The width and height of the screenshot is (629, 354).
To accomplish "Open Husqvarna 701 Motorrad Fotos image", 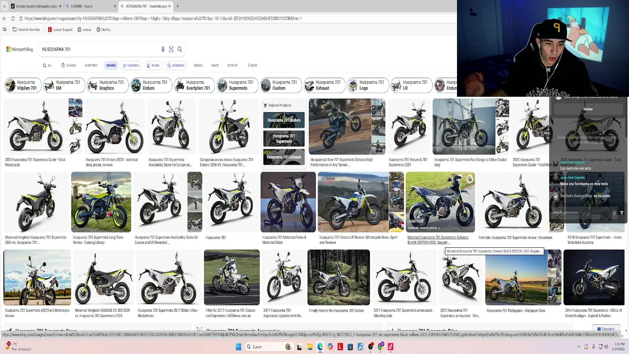I will tap(288, 202).
